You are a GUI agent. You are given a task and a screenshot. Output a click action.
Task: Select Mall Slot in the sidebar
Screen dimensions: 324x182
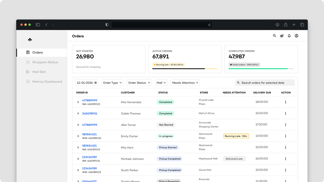pos(39,72)
